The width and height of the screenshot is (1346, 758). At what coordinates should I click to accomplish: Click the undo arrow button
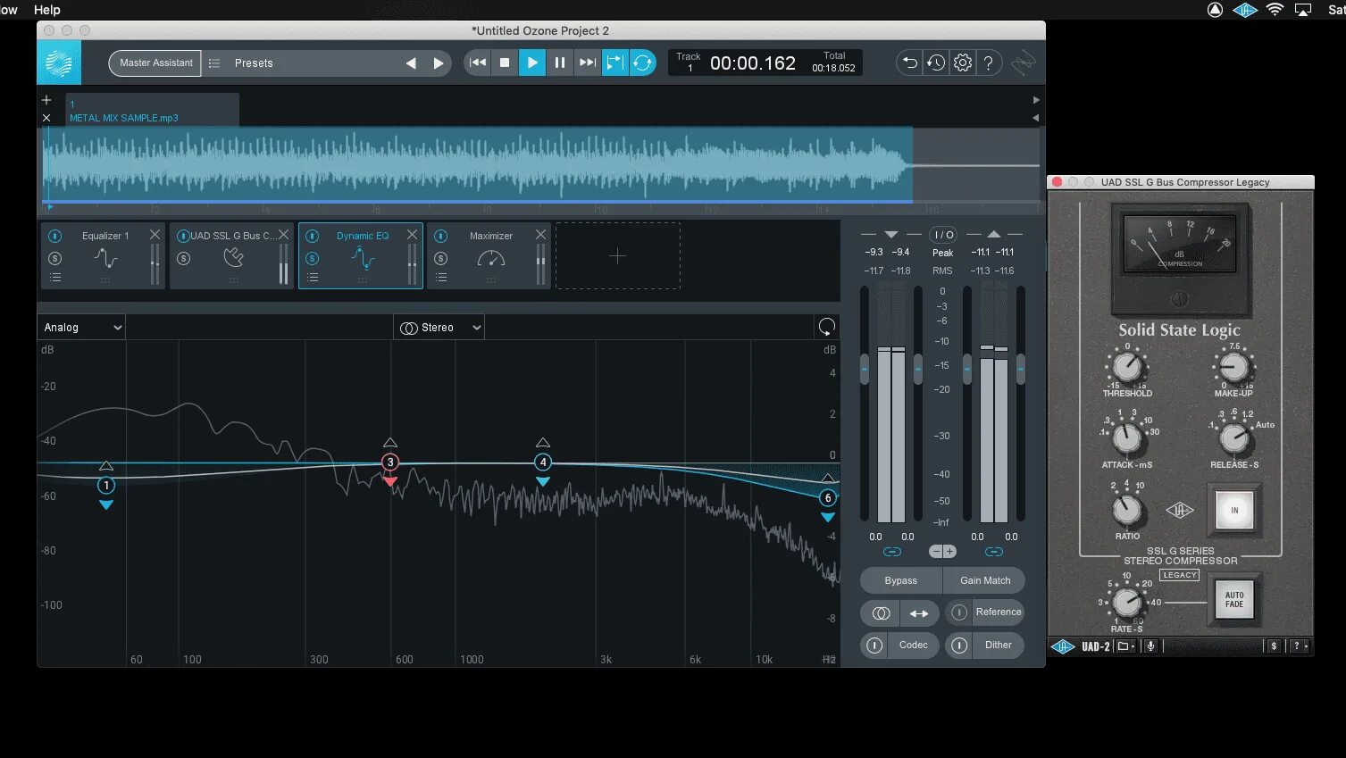(x=909, y=62)
